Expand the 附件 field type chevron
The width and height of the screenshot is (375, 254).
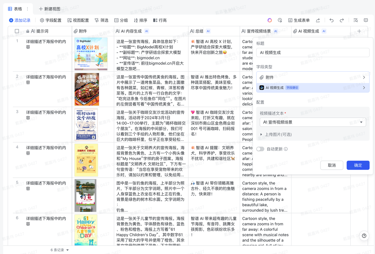tap(364, 77)
